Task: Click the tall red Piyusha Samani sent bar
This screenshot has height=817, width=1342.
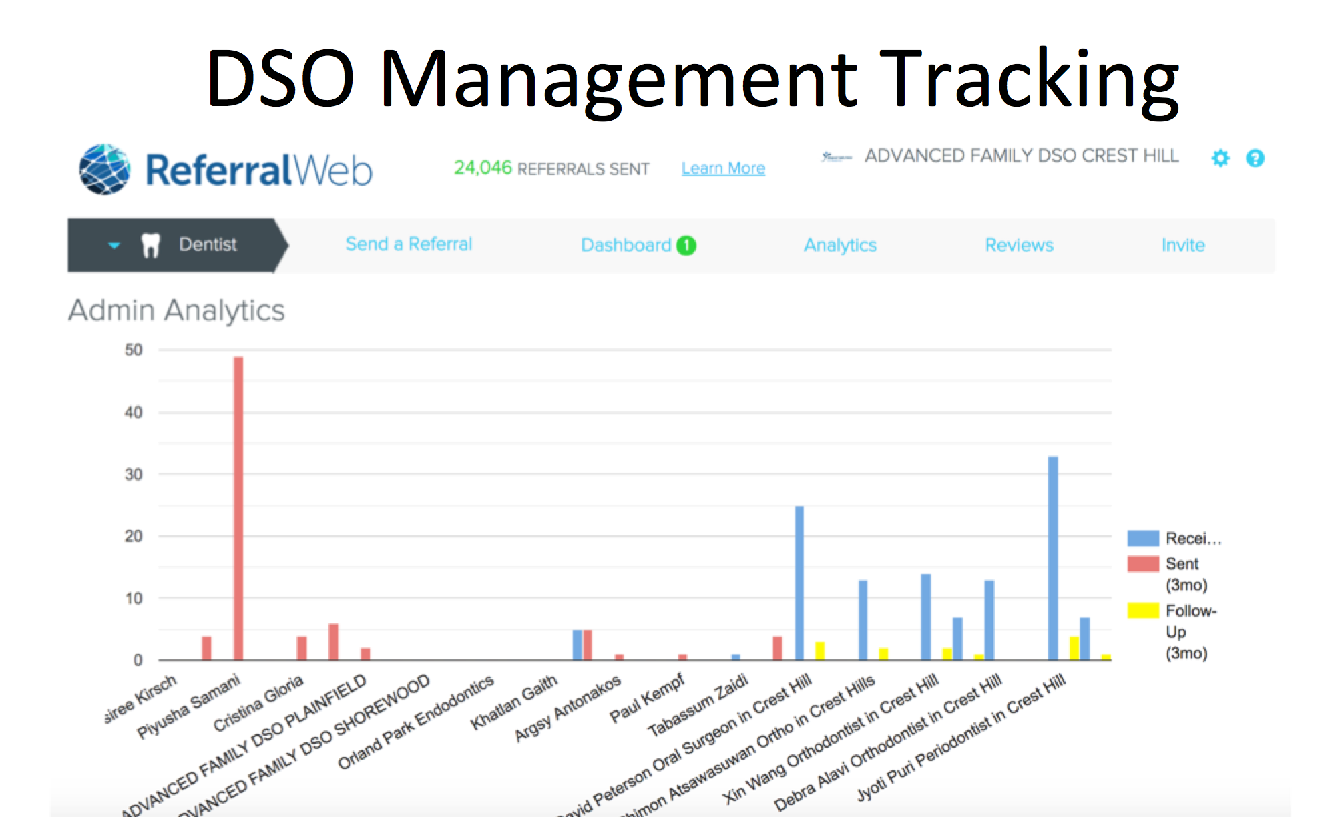Action: 238,509
